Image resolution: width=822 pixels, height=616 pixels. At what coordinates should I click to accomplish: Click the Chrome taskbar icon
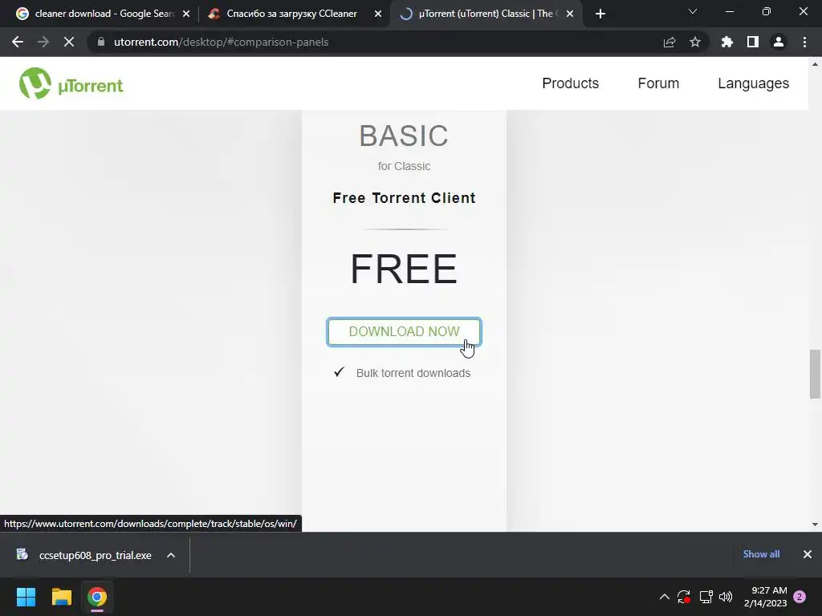tap(97, 597)
